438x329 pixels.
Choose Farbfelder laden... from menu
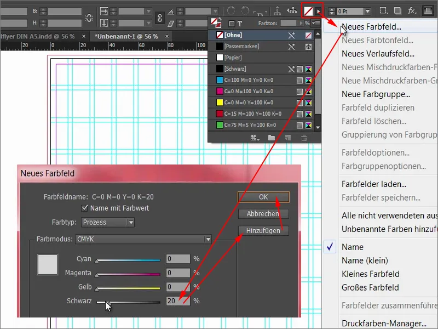[x=374, y=184]
